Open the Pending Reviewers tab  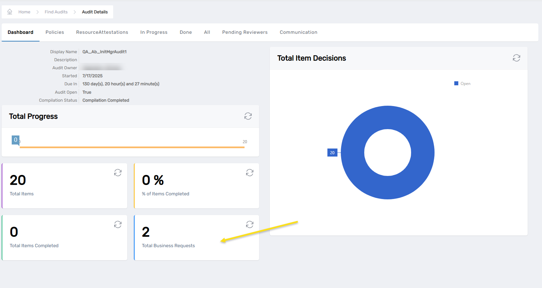pyautogui.click(x=245, y=32)
